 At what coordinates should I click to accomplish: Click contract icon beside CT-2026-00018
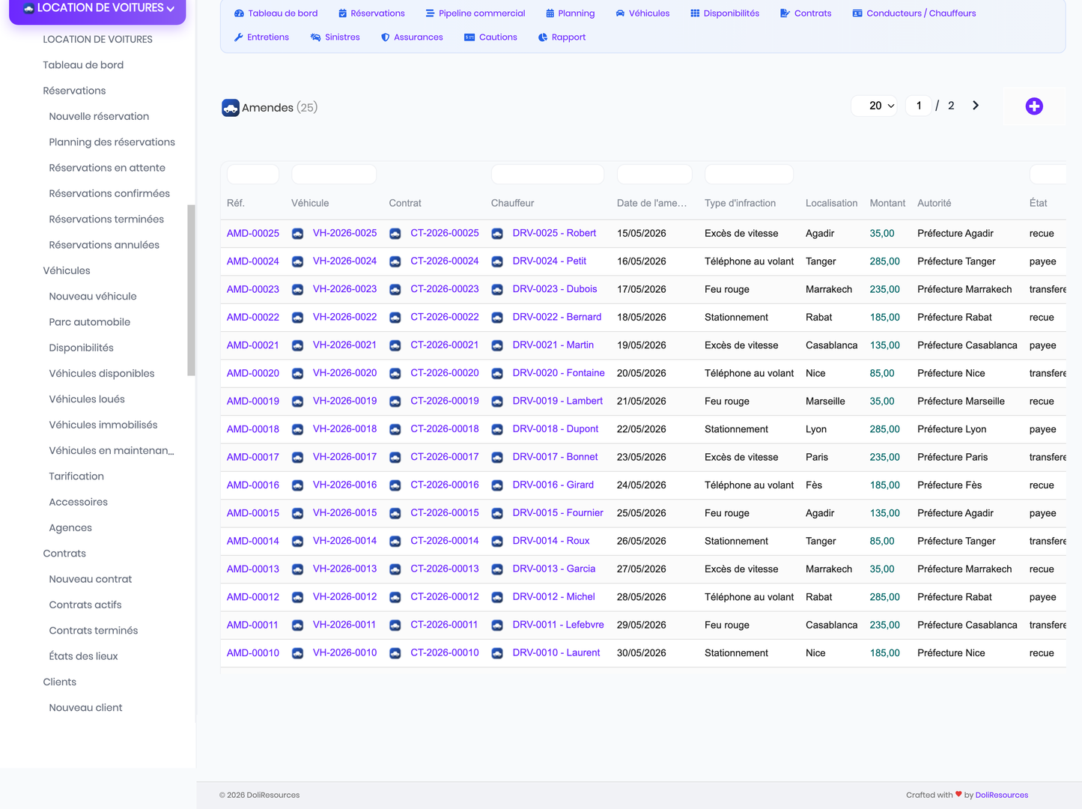tap(395, 429)
